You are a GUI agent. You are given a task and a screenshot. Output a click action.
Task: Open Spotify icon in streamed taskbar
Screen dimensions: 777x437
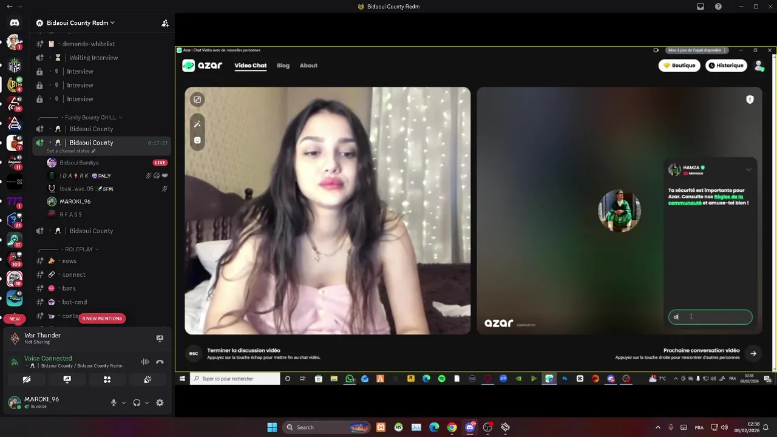441,379
